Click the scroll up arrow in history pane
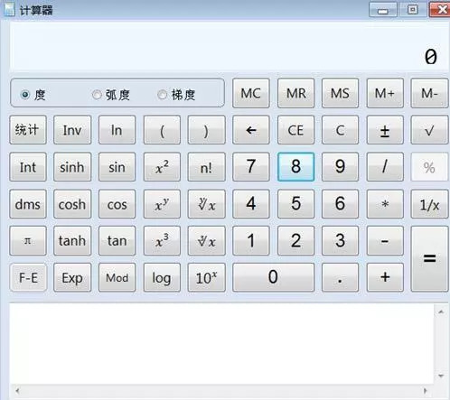 click(x=441, y=312)
